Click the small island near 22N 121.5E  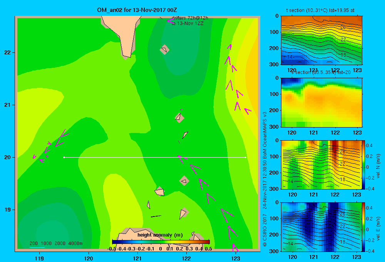tap(164, 50)
